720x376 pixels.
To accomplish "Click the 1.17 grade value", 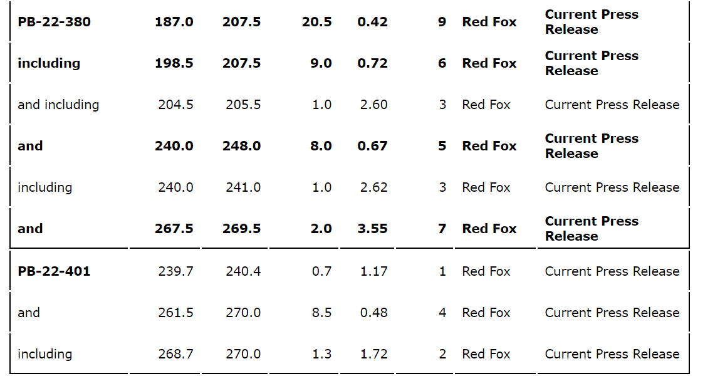I will point(373,271).
